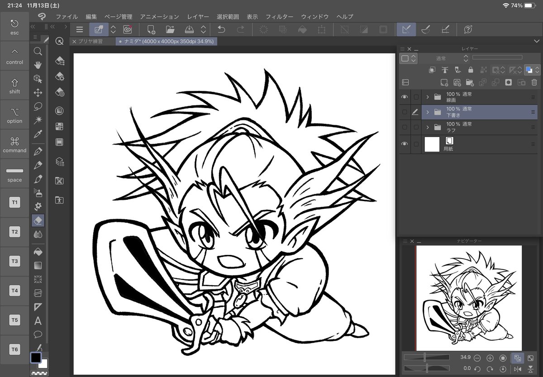The image size is (543, 377).
Task: Select the Gradient tool
Action: pyautogui.click(x=38, y=265)
